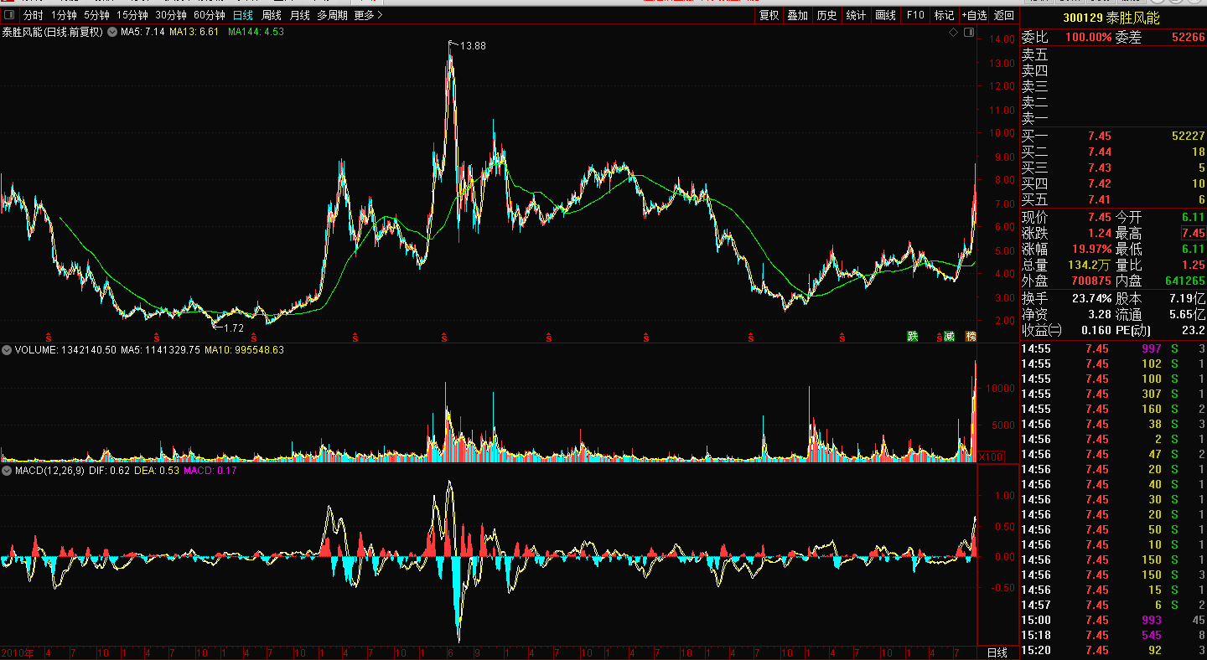Expand the 更多 periods menu
1207x660 pixels.
(368, 15)
